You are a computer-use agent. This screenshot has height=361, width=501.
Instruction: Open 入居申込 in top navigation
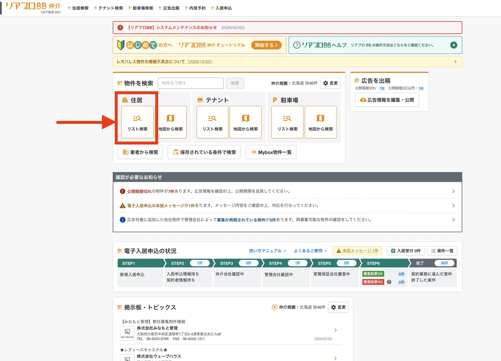221,8
